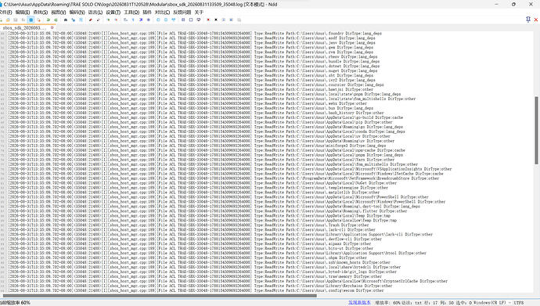Image resolution: width=540 pixels, height=306 pixels.
Task: Click the highlighted blue icon in toolbar
Action: (31, 20)
